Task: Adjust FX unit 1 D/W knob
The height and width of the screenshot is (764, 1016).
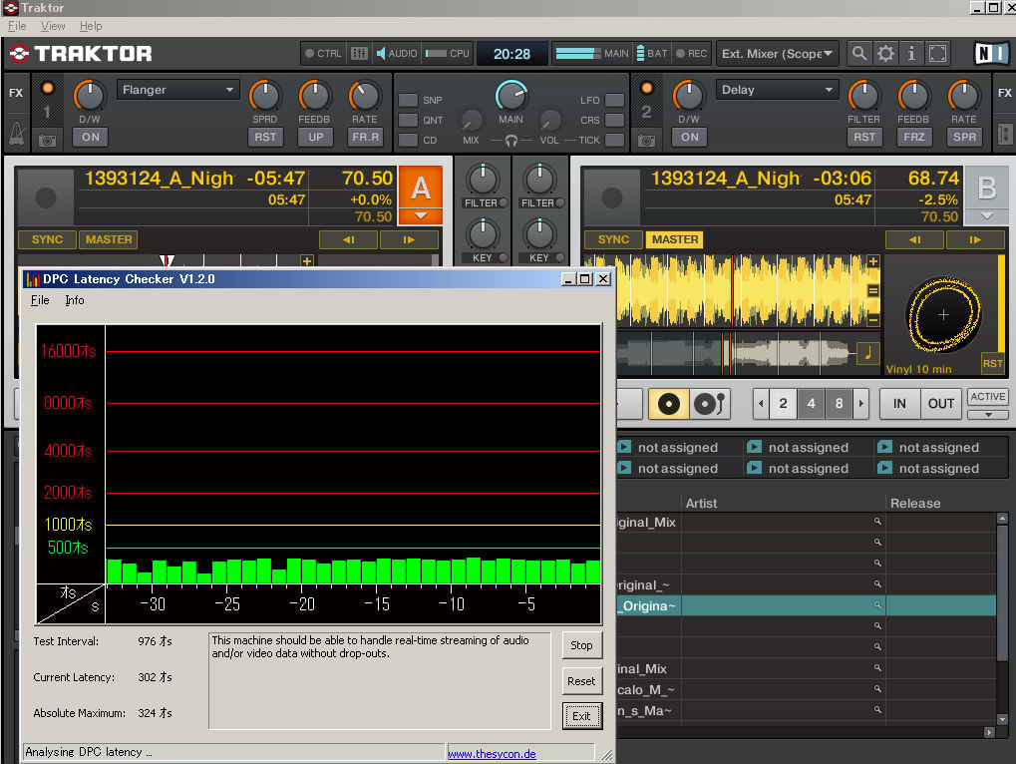Action: pos(90,96)
